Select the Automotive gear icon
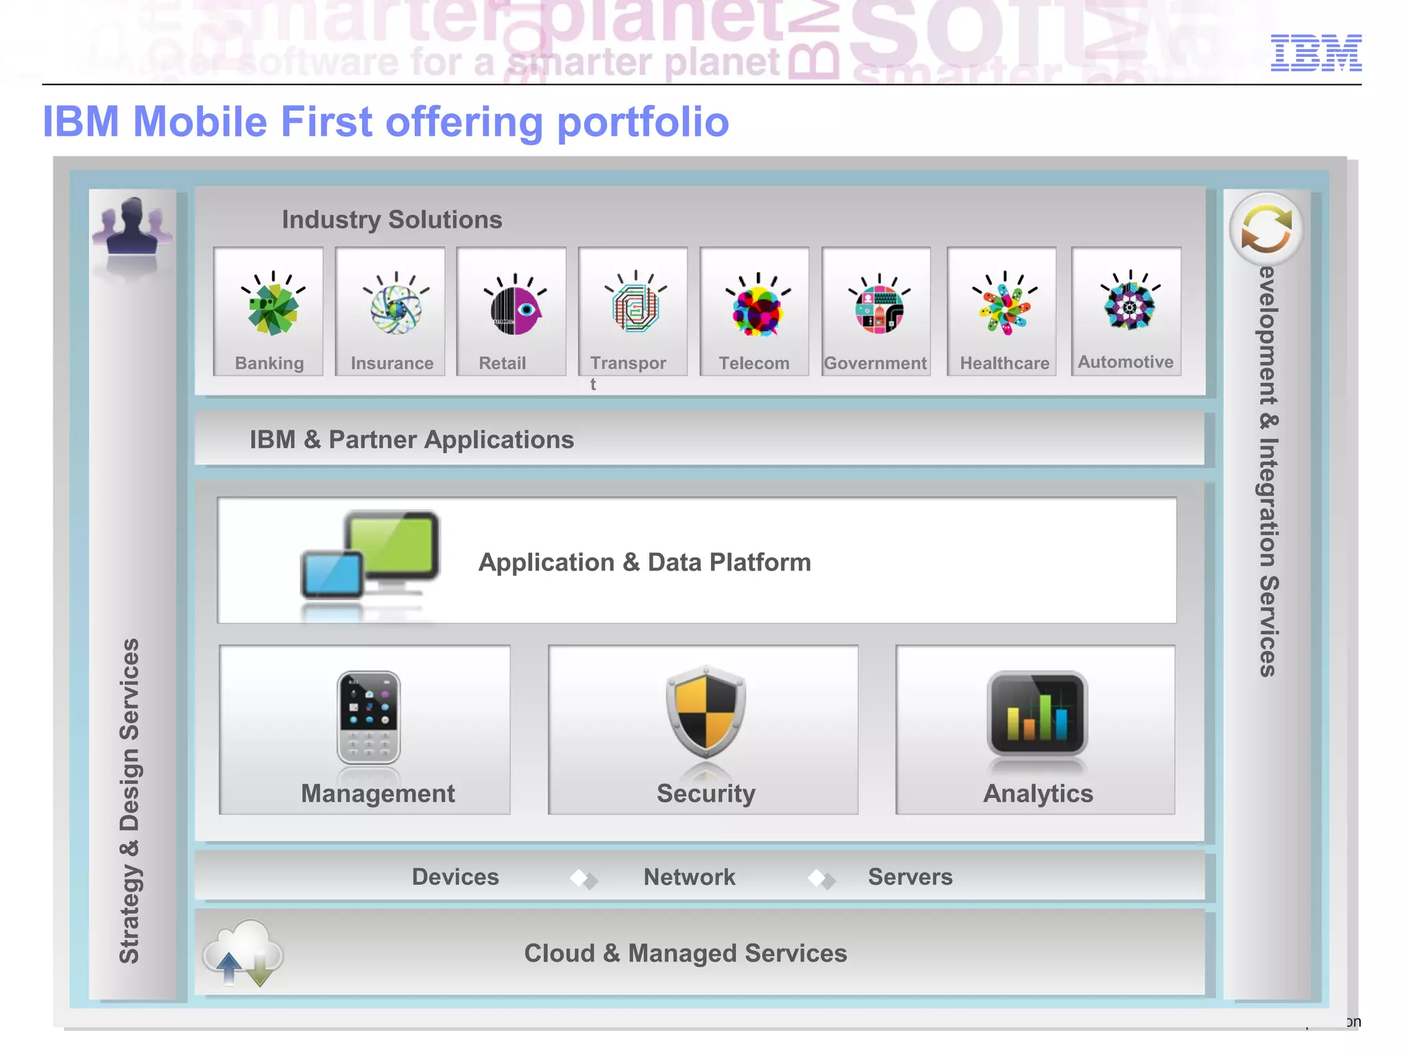The height and width of the screenshot is (1053, 1404). 1130,300
